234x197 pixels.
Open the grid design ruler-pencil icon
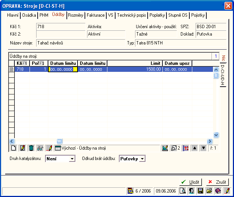pos(165,148)
